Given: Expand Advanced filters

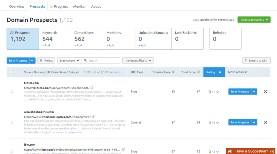Looking at the screenshot, I should 138,60.
